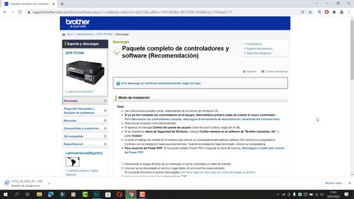Screen dimensions: 354x199
Task: Open Consumibles y accesorios section
Action: pyautogui.click(x=85, y=128)
